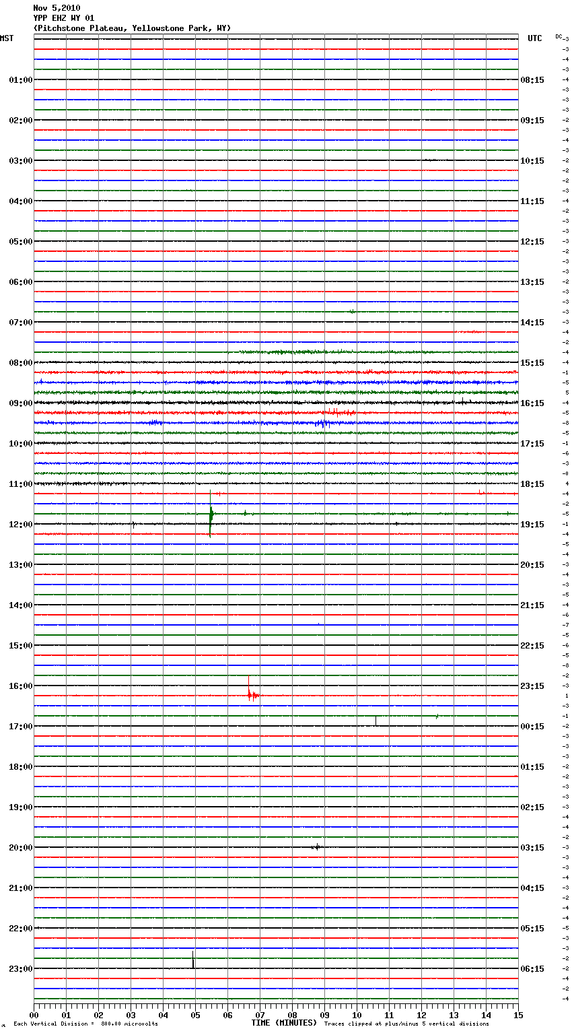This screenshot has width=572, height=1033.
Task: Click the '16:00' MST time label
Action: click(x=21, y=686)
